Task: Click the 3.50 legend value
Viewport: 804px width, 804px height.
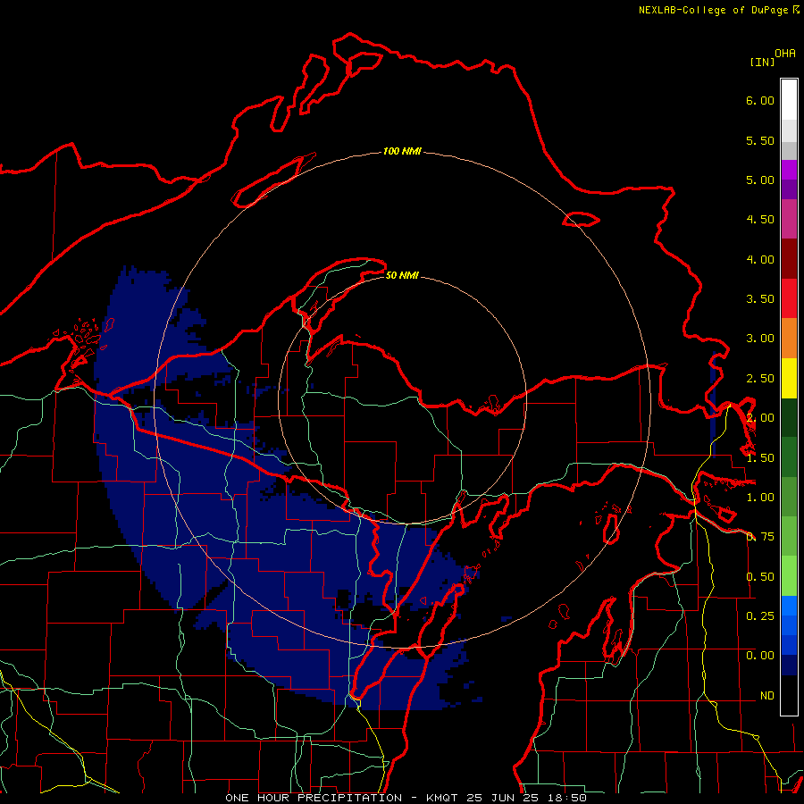Action: [x=760, y=299]
